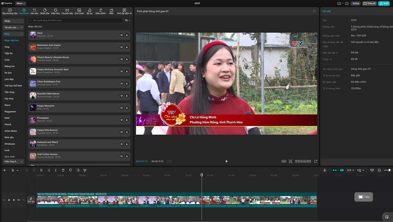The width and height of the screenshot is (393, 222).
Task: Select the EDM music category
Action: (x=7, y=118)
